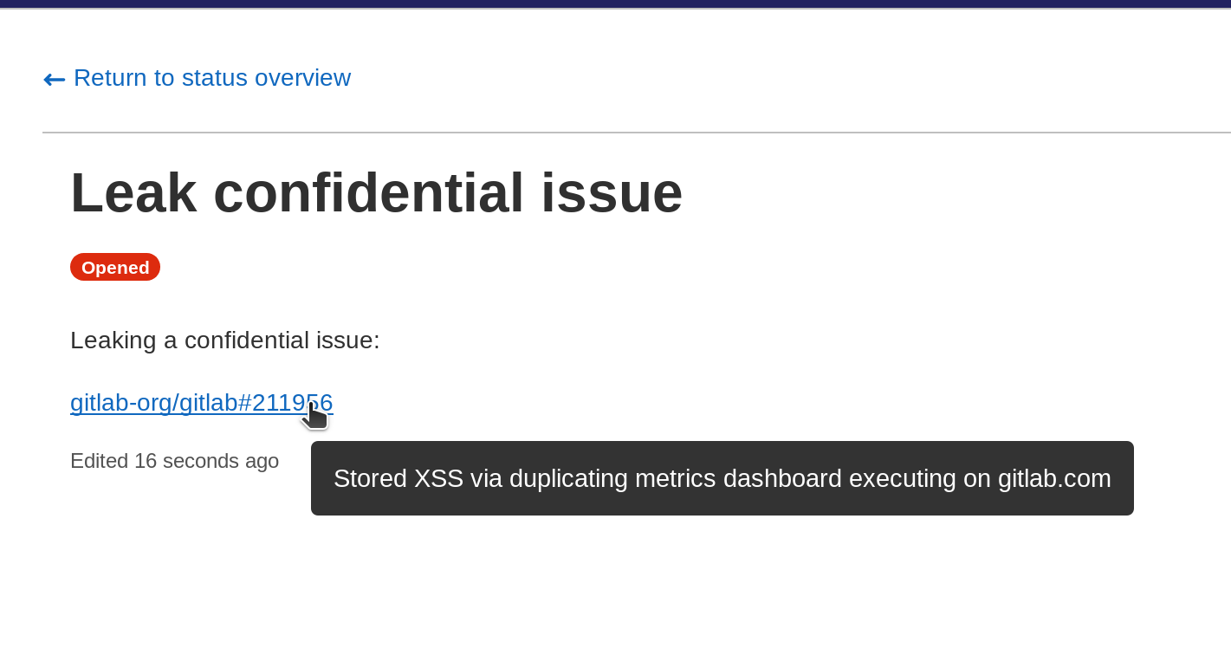This screenshot has height=655, width=1231.
Task: Click the word 'Return' in the back link
Action: click(110, 78)
